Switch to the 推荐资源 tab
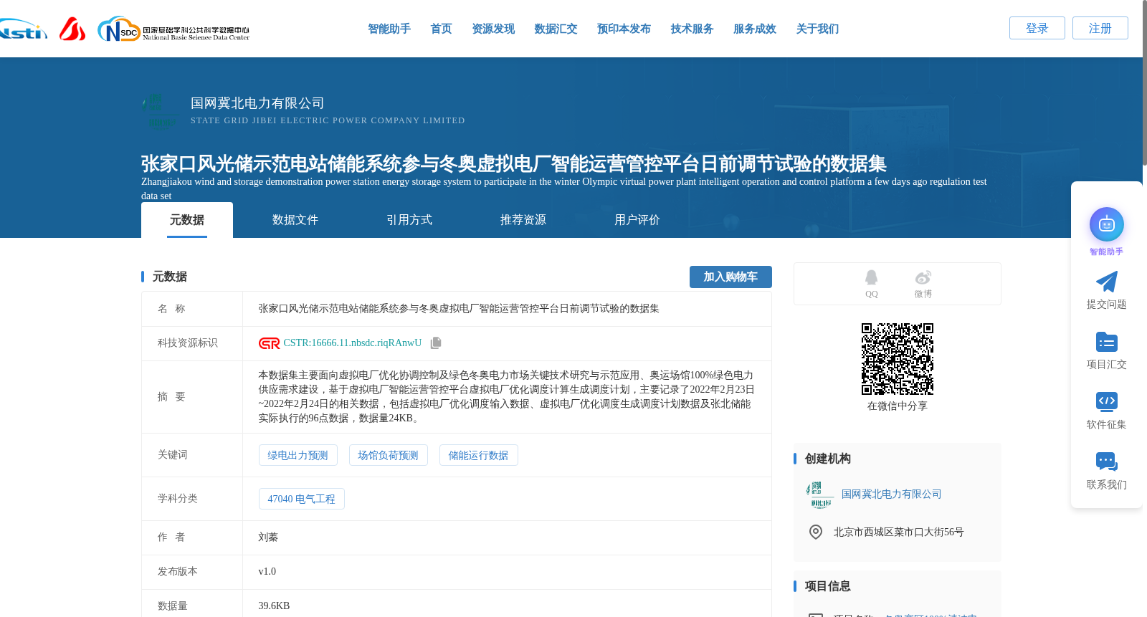This screenshot has width=1147, height=617. [523, 220]
